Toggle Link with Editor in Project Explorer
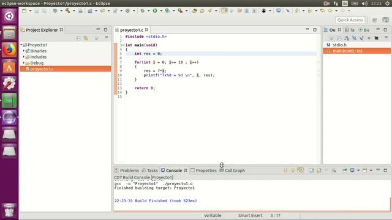Screen dimensions: 392x220 (86, 38)
